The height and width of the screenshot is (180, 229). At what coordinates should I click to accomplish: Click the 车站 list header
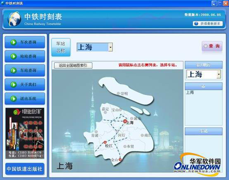(x=204, y=131)
